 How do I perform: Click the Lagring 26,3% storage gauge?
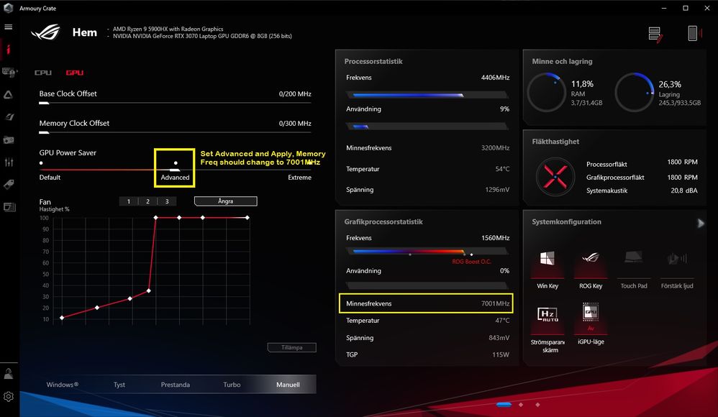pos(635,92)
